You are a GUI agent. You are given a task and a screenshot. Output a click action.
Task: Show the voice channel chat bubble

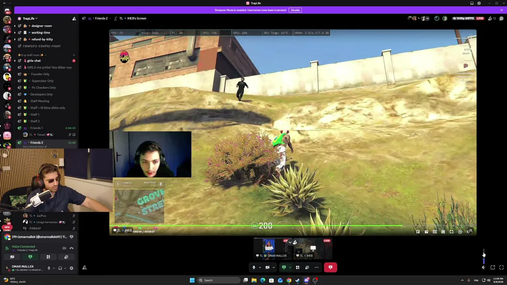coord(501,18)
